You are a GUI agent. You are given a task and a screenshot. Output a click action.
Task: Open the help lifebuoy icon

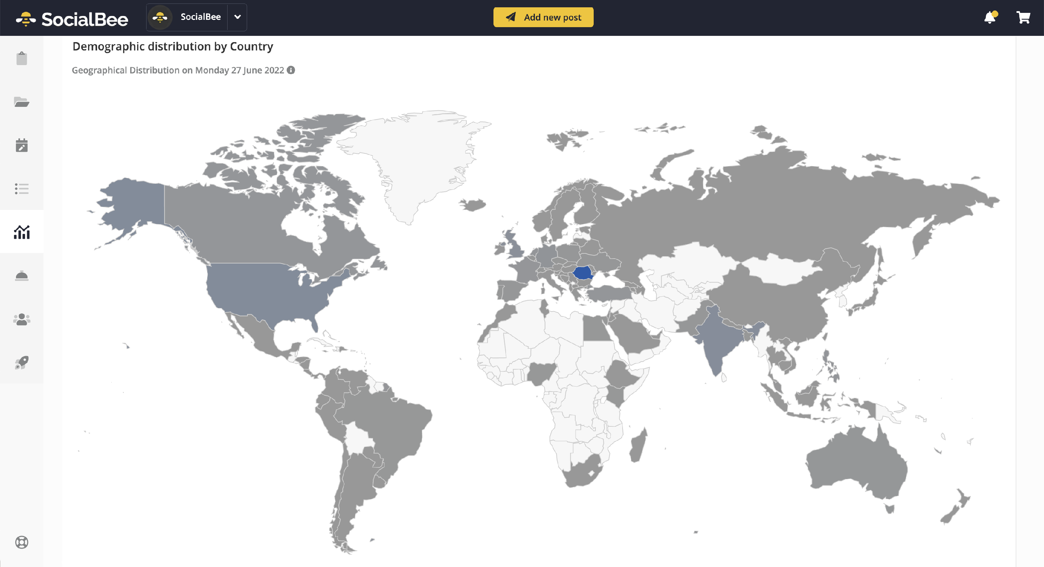[x=22, y=542]
